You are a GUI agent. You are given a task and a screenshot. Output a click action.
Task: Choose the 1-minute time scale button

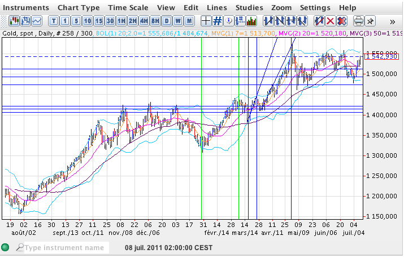point(65,21)
